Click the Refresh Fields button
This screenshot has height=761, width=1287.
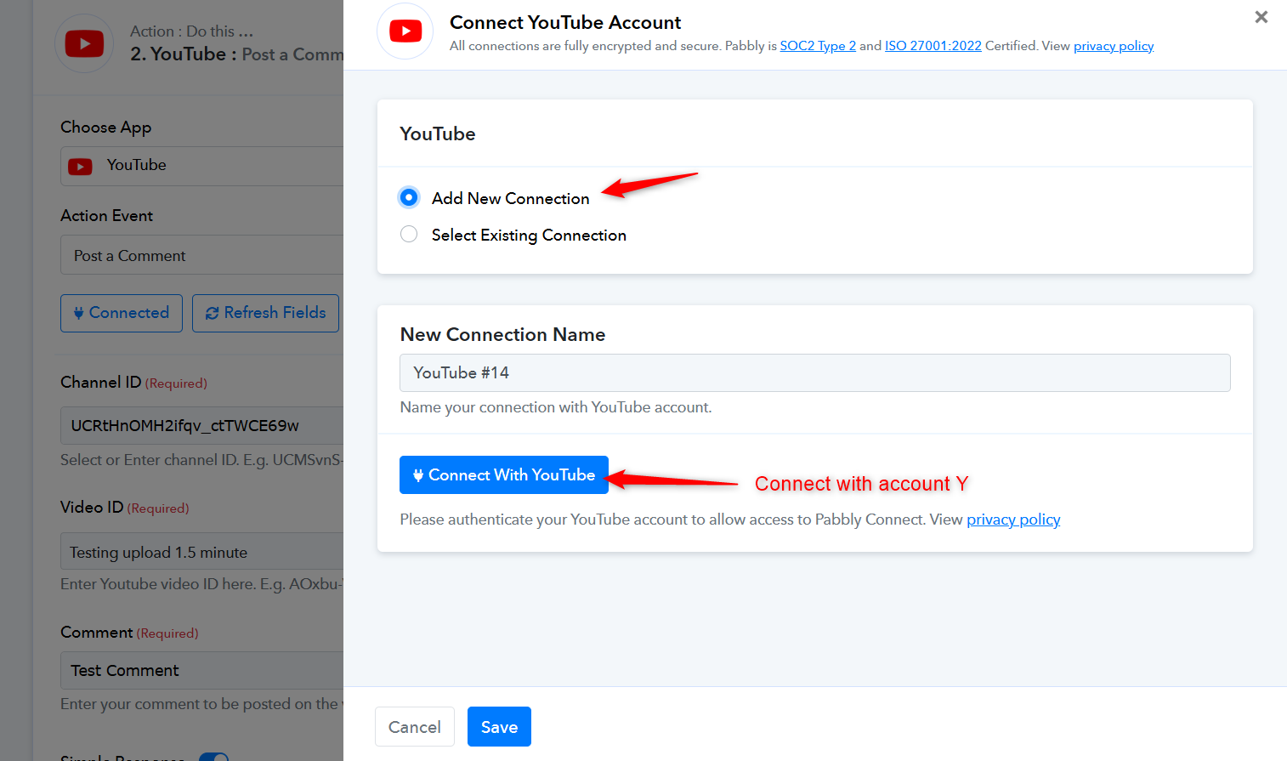point(265,313)
